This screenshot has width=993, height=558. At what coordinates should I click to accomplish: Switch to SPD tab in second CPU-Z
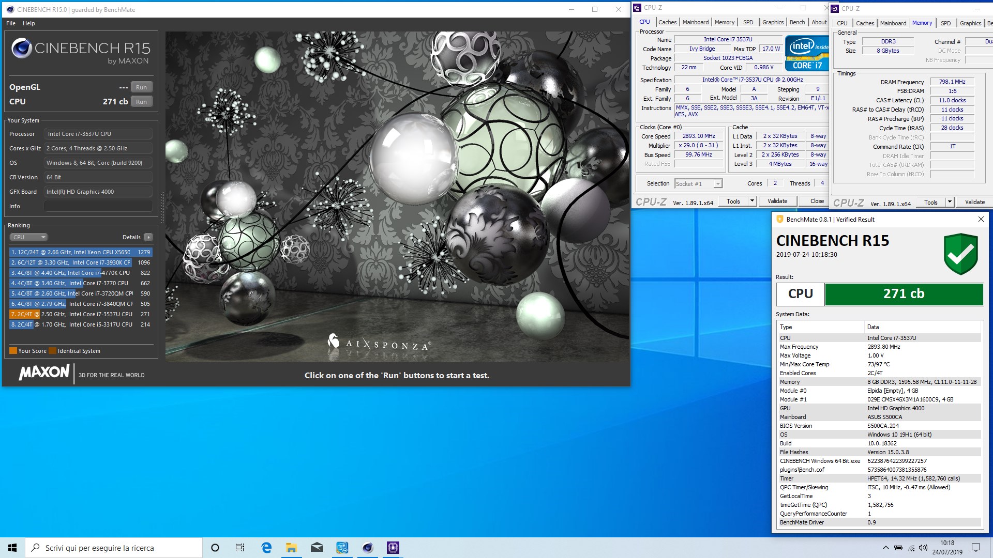pos(945,23)
